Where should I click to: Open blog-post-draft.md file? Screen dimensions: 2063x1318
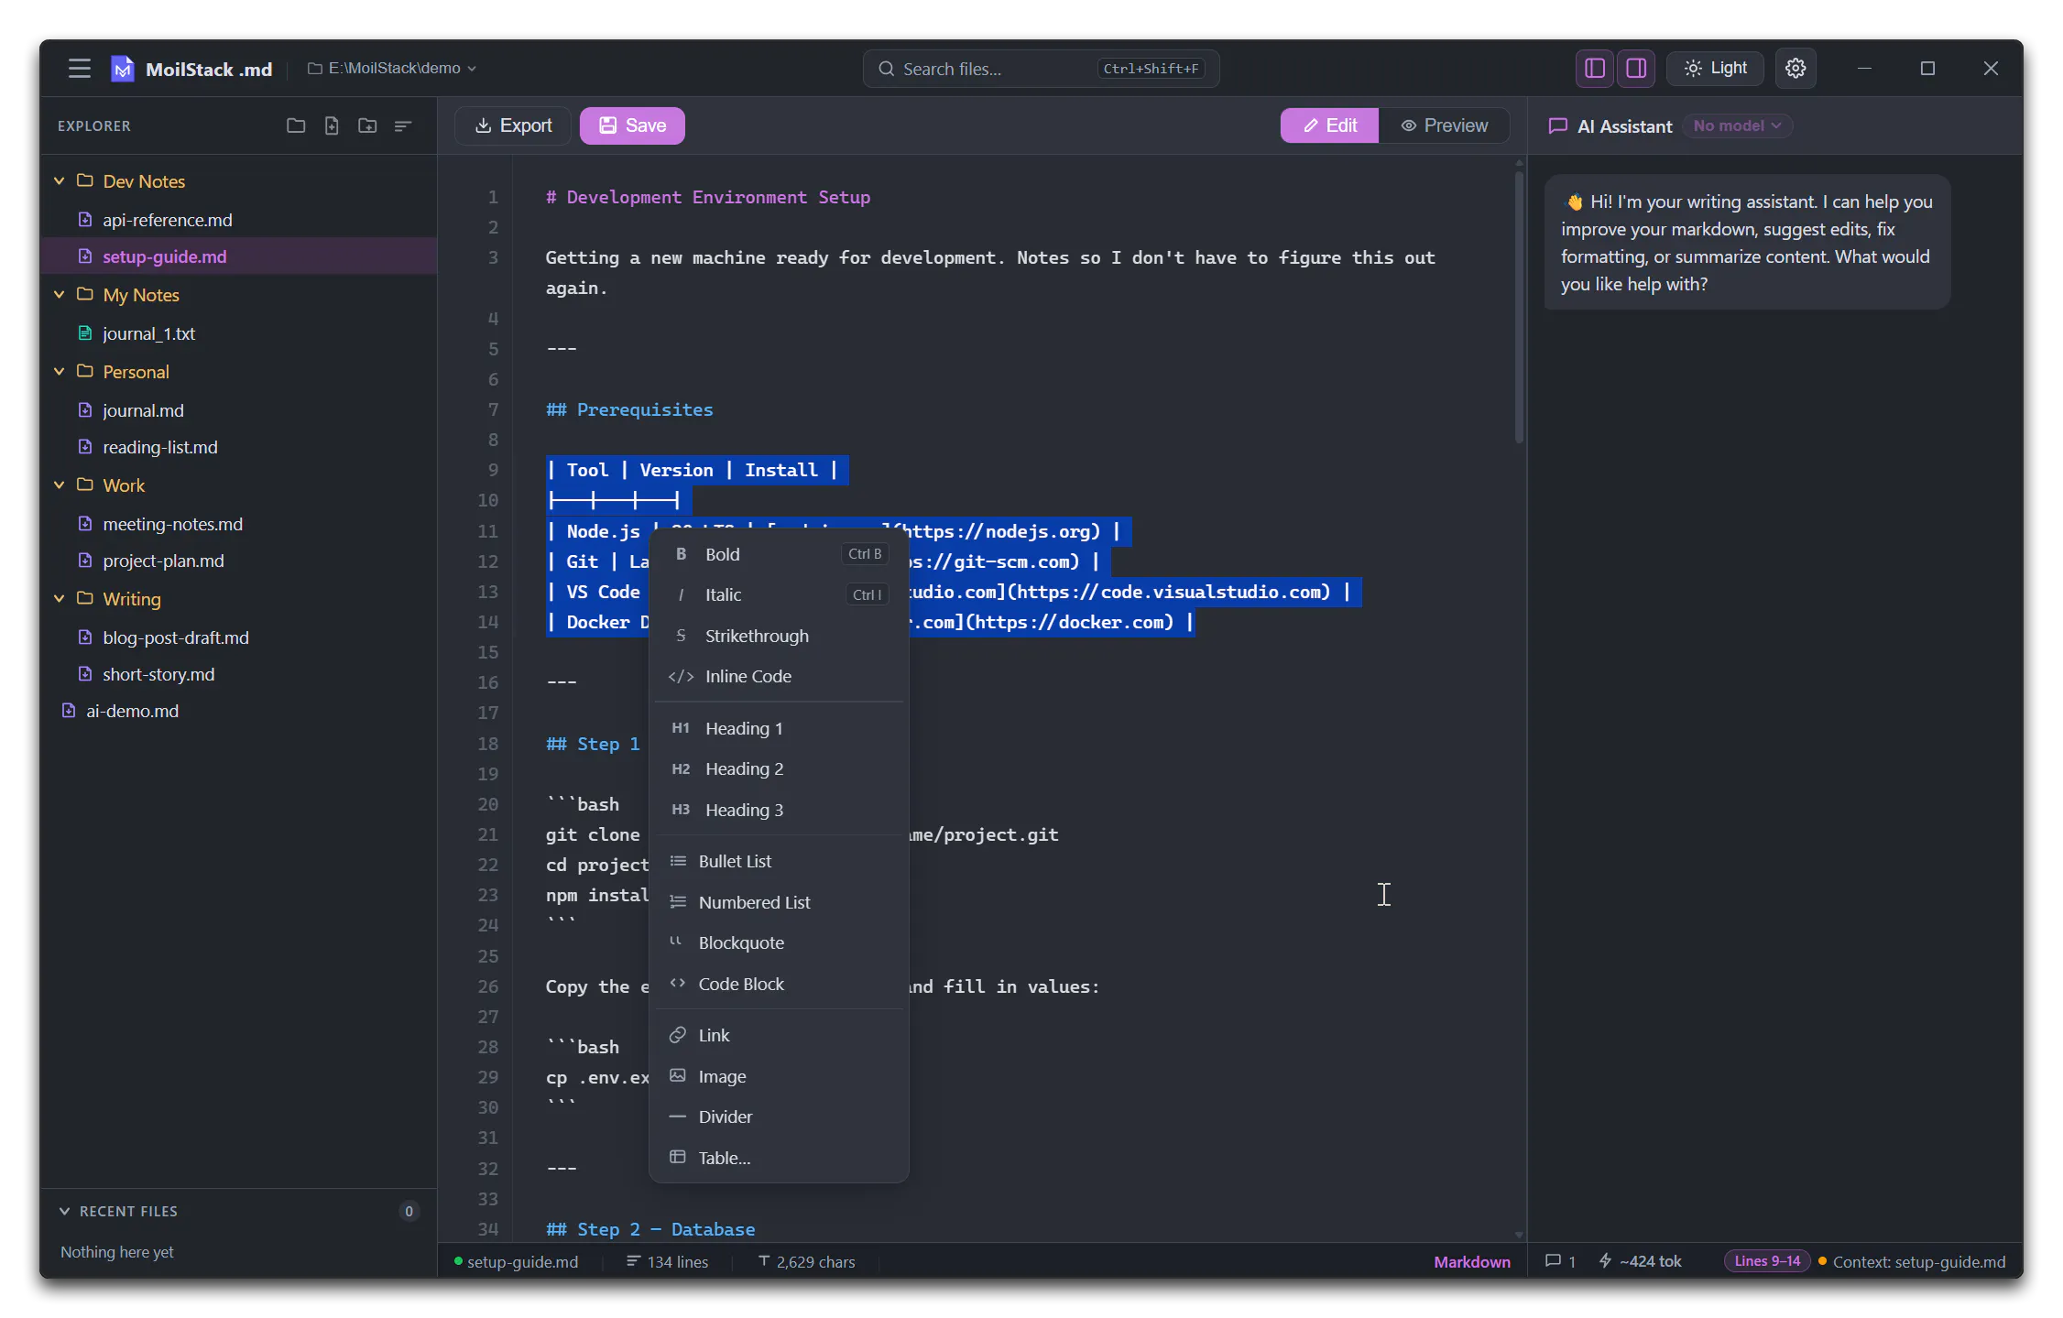pos(238,637)
